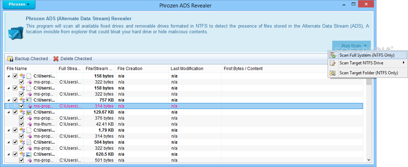Click the purple stream icon in the highlighted pink row
Viewport: 408px width, 167px height.
(29, 106)
